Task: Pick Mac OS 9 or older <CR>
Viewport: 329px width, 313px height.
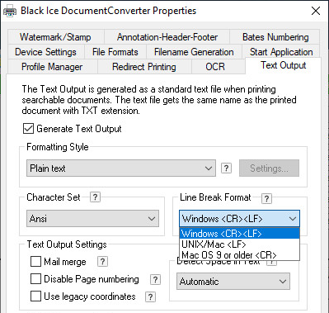Action: click(x=239, y=255)
